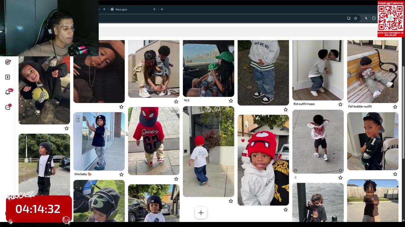Open the notifications bell with 99+ badge
The image size is (405, 227).
pyautogui.click(x=8, y=92)
